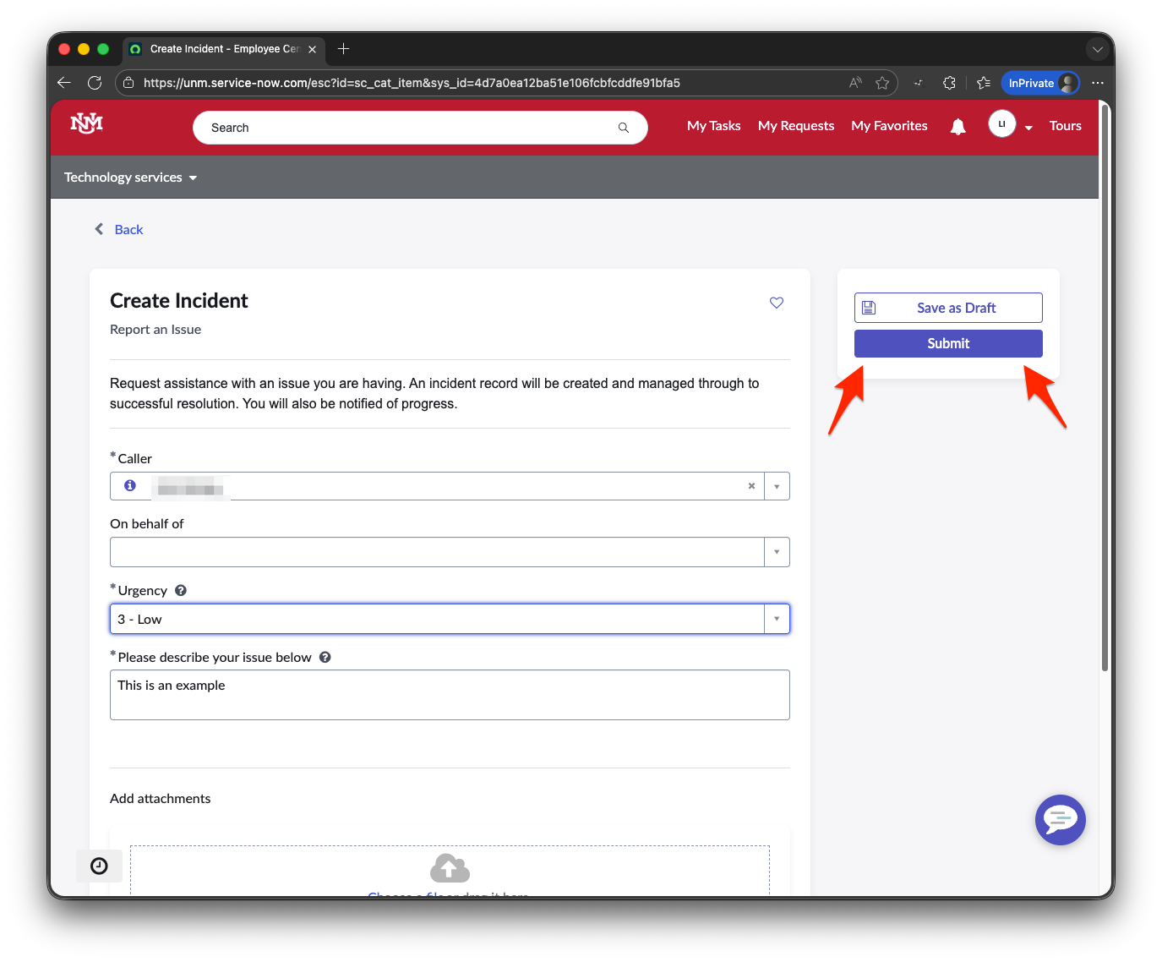The image size is (1162, 962).
Task: Expand the Urgency selection dropdown
Action: tap(776, 619)
